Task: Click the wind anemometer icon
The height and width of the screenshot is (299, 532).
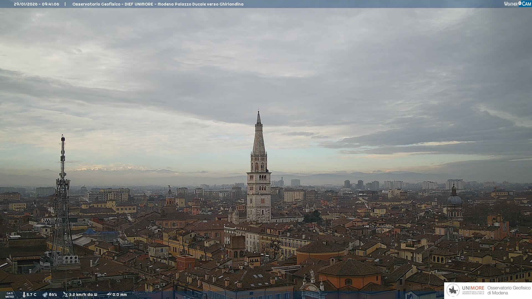Action: coord(65,295)
